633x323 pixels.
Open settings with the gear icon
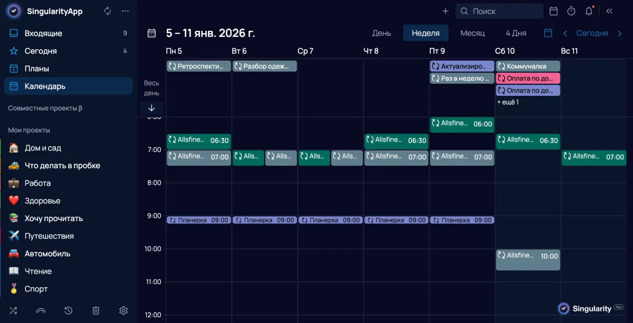click(x=123, y=310)
